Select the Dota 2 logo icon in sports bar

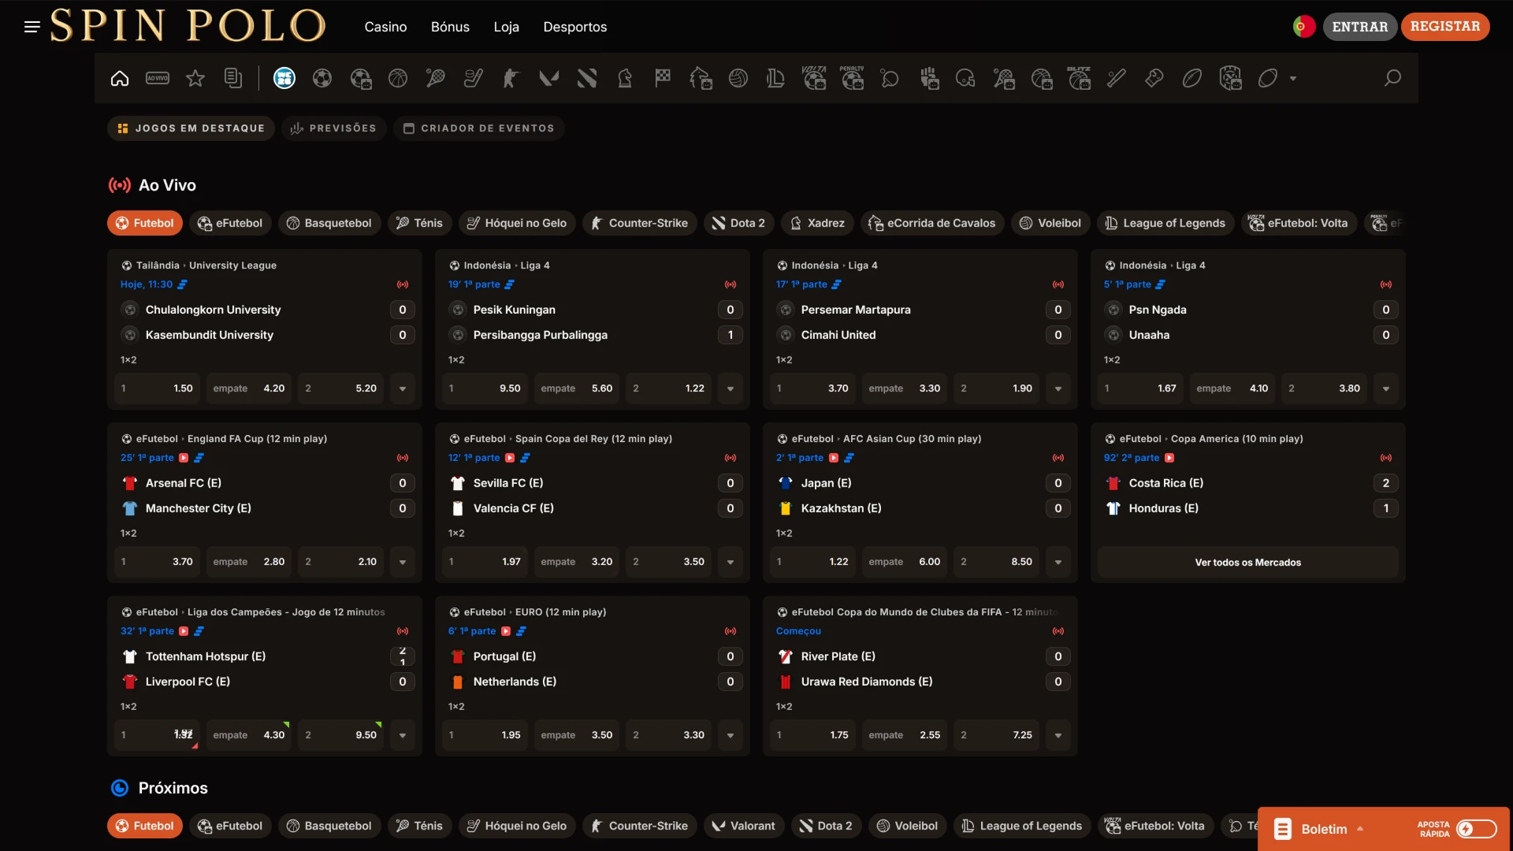tap(587, 78)
